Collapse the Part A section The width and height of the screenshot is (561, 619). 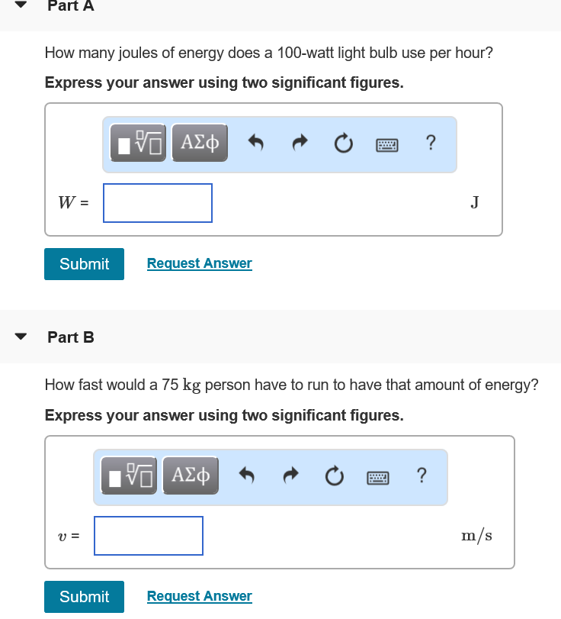[x=19, y=6]
